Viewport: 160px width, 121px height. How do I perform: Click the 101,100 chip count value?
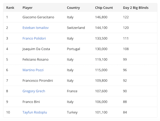(x=101, y=112)
